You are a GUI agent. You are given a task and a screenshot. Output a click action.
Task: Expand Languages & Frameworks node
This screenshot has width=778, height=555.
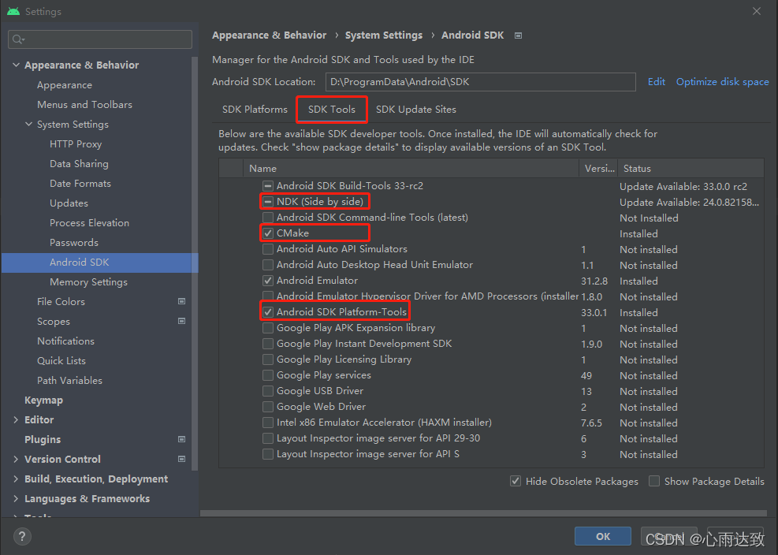click(x=16, y=498)
